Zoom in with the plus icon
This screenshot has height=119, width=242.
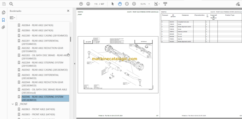pos(134,4)
